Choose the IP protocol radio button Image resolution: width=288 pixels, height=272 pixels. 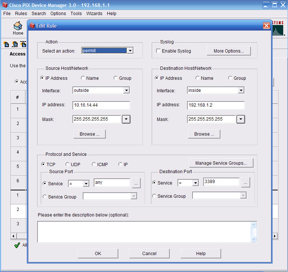(x=120, y=164)
